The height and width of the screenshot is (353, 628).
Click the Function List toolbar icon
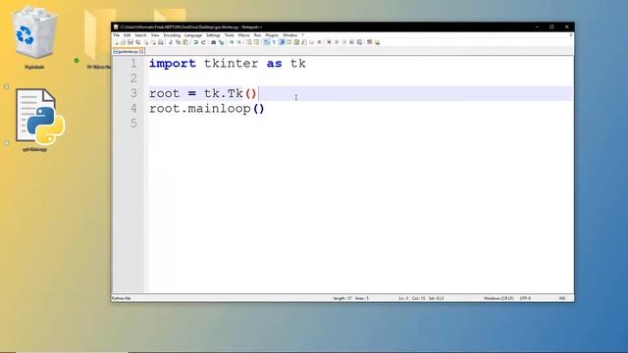pos(303,42)
